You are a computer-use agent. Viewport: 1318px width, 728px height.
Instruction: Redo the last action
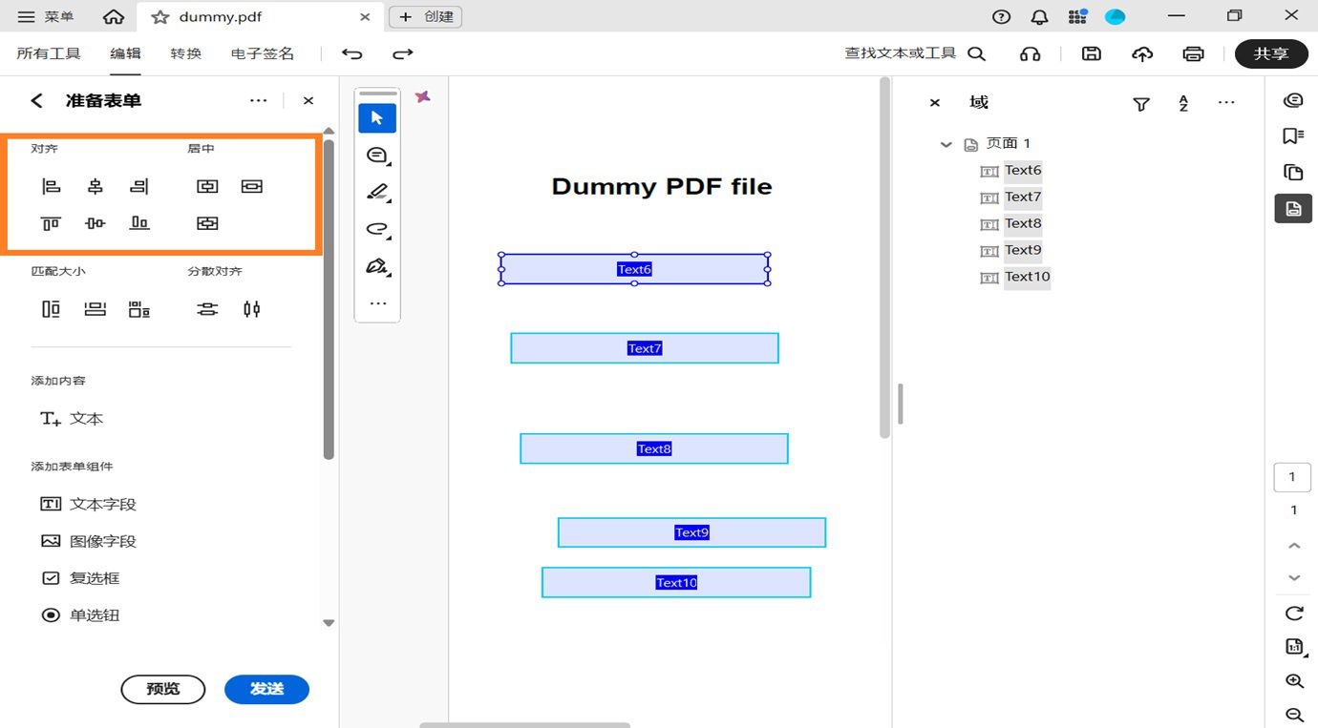point(403,53)
